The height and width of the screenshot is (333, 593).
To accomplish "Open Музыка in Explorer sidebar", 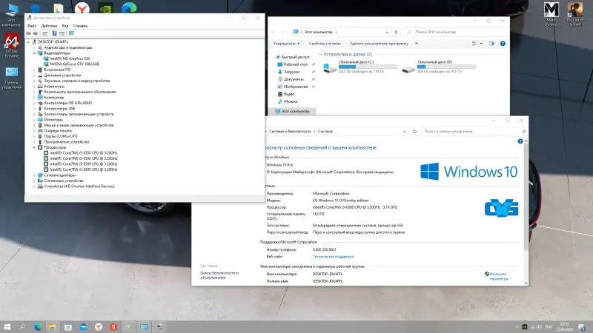I will [x=291, y=101].
